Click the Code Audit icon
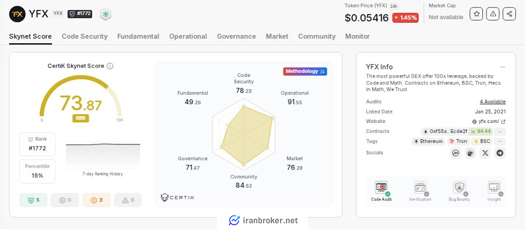The height and width of the screenshot is (229, 525). point(381,188)
